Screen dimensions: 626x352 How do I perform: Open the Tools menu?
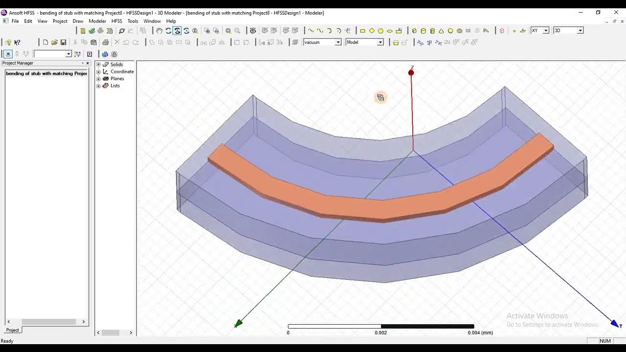[x=133, y=22]
